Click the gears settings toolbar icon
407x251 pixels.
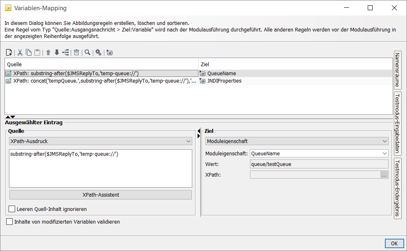(x=98, y=52)
